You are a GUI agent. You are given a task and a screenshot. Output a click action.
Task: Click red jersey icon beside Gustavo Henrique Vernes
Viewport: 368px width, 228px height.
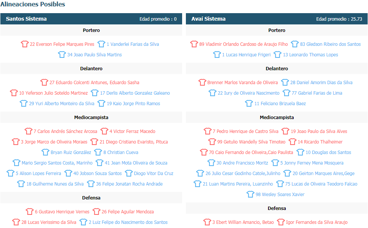point(30,211)
